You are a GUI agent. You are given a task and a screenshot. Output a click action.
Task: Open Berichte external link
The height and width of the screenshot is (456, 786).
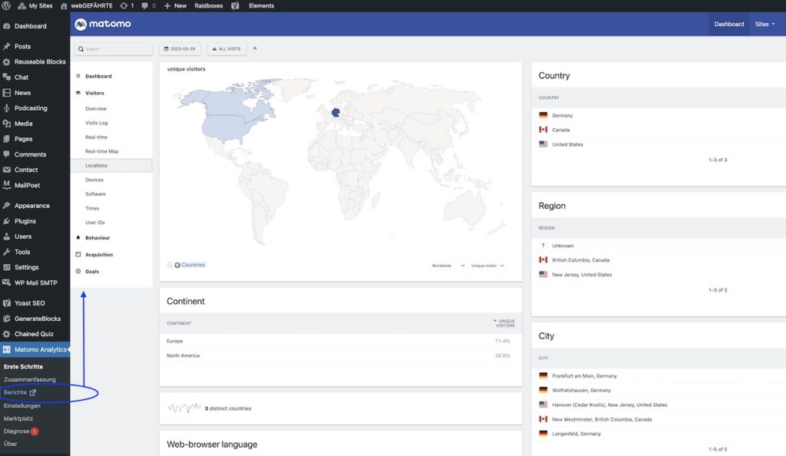(20, 392)
